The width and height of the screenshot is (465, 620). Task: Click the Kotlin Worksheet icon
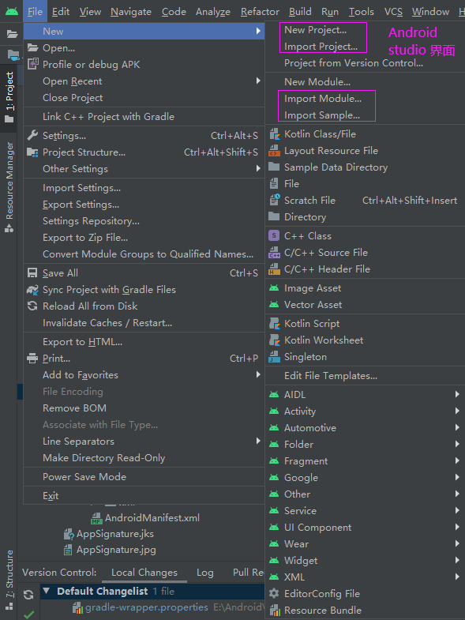click(x=275, y=340)
